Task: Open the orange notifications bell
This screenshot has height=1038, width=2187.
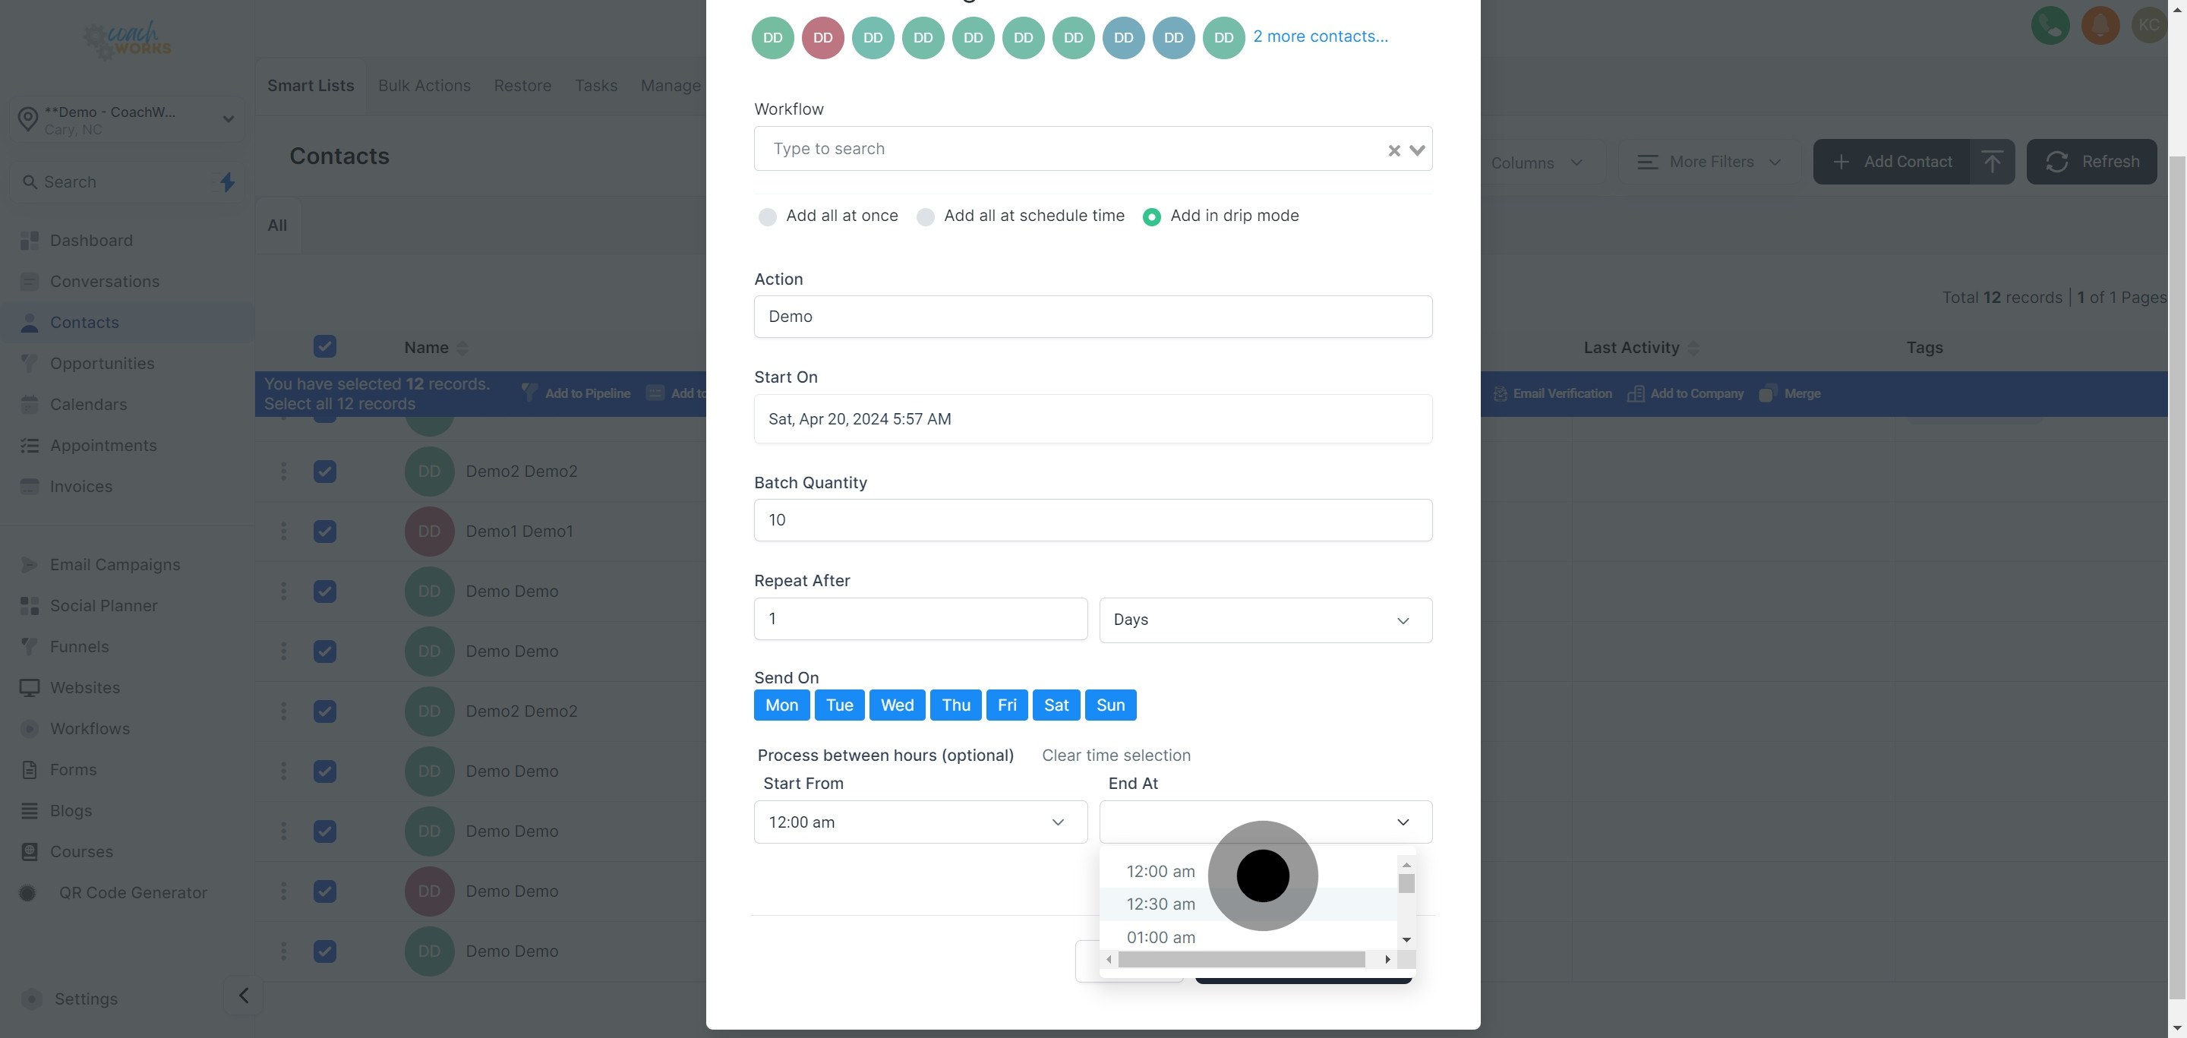Action: tap(2100, 26)
